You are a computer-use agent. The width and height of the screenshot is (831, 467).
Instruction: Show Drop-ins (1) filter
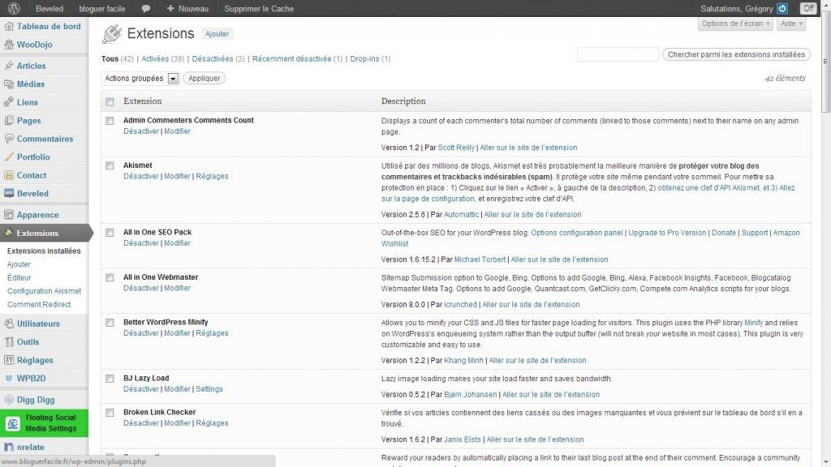370,58
